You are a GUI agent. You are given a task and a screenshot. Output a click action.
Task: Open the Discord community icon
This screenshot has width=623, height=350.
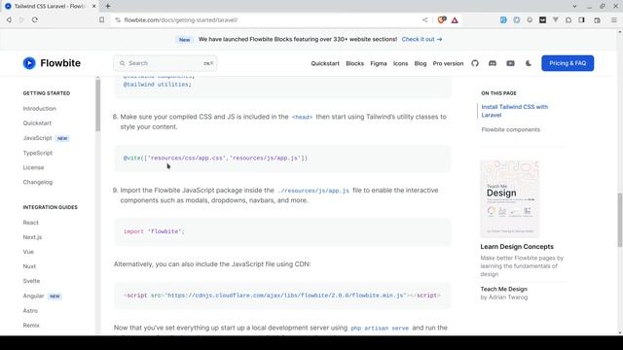493,63
